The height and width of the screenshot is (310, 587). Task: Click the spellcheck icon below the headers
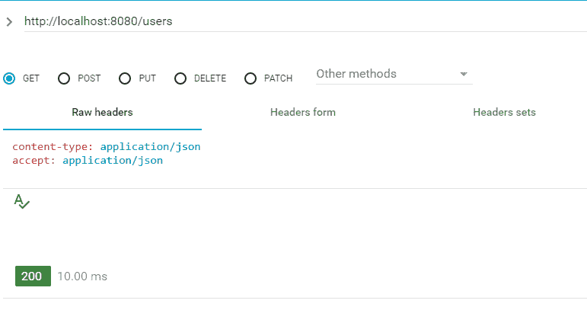(21, 202)
